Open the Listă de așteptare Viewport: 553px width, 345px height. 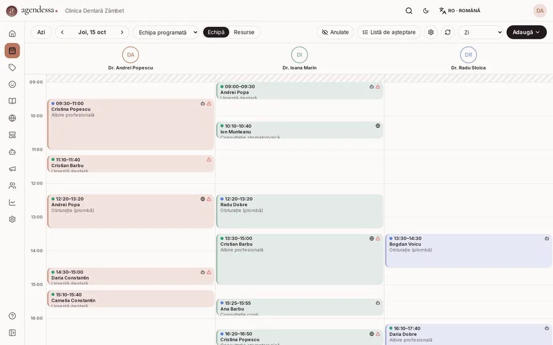coord(389,32)
